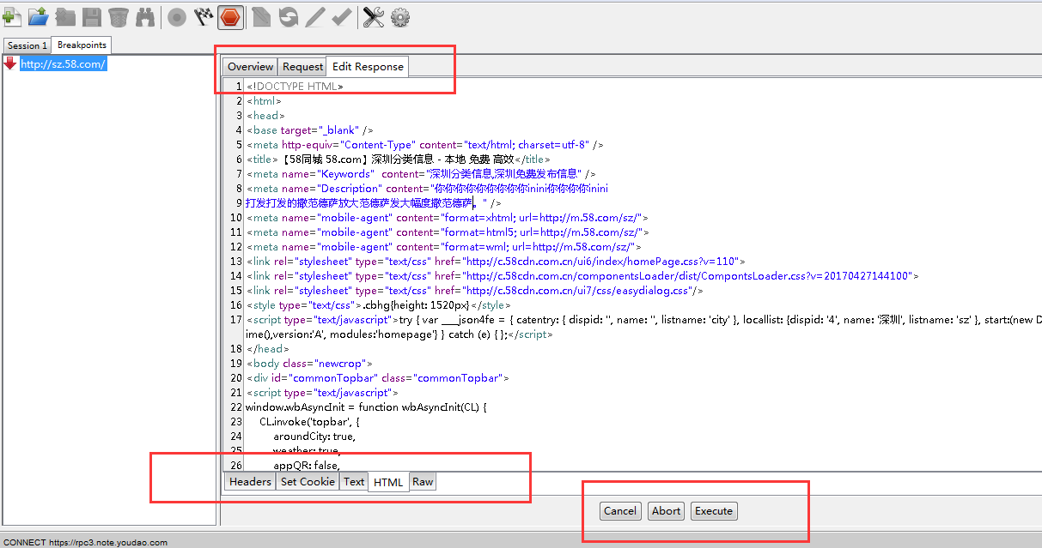The width and height of the screenshot is (1042, 548).
Task: Show the Raw response view
Action: pyautogui.click(x=423, y=482)
